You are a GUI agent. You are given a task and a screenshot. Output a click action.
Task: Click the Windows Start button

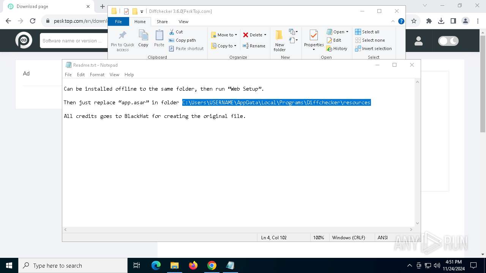9,265
